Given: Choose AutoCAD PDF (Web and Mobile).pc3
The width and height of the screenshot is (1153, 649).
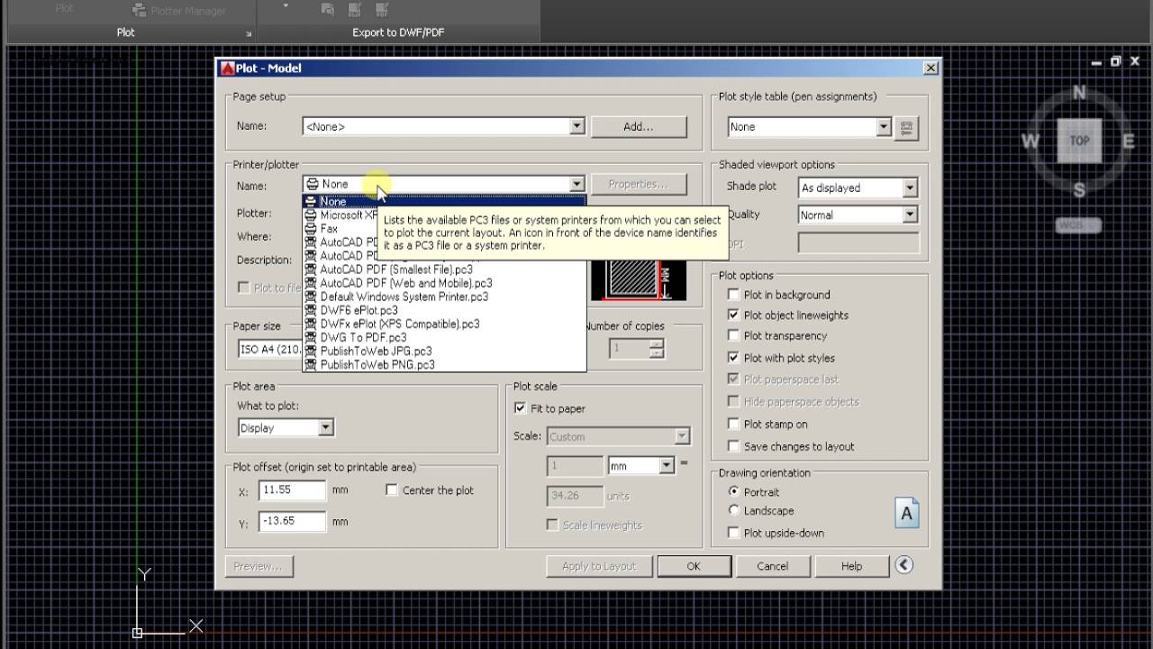Looking at the screenshot, I should [x=444, y=283].
